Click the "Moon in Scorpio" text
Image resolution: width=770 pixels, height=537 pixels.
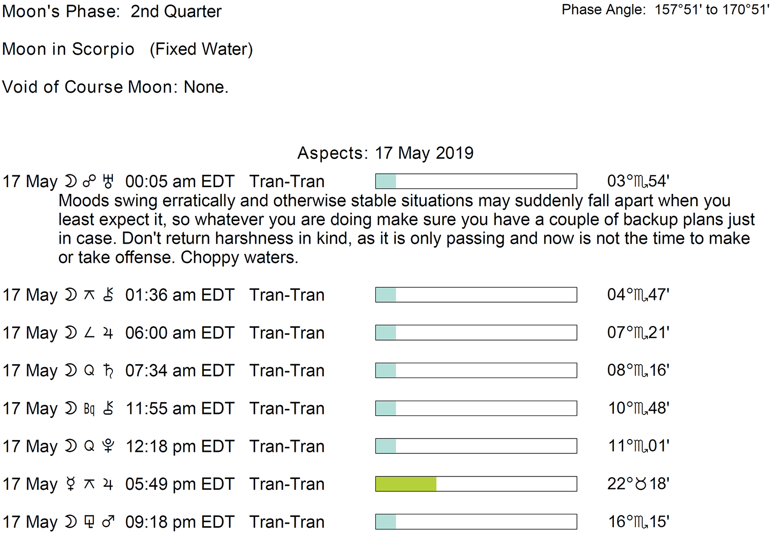[x=68, y=49]
